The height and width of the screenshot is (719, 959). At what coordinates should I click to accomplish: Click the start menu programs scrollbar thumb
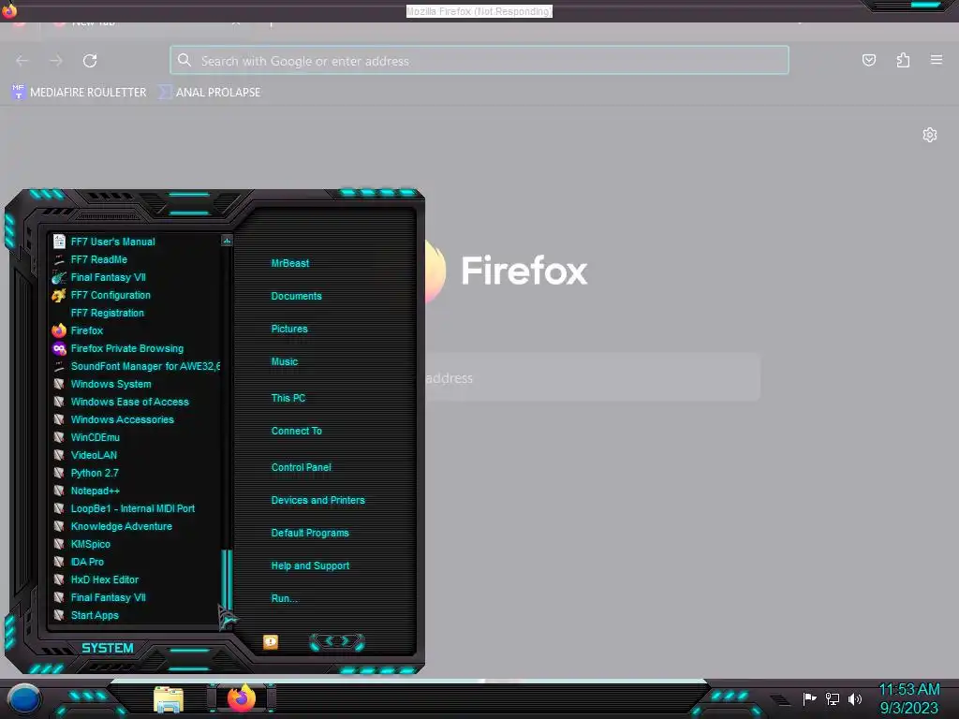coord(227,579)
